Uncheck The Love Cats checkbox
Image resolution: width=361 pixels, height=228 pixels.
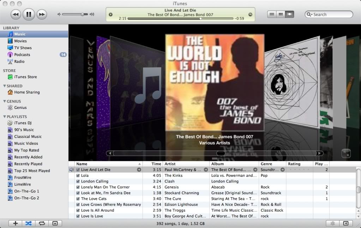pyautogui.click(x=78, y=199)
